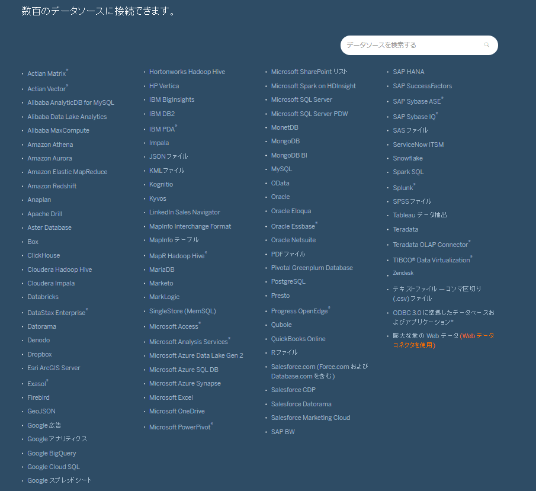Image resolution: width=536 pixels, height=491 pixels.
Task: Pick Apache Drill from the list
Action: pos(45,214)
